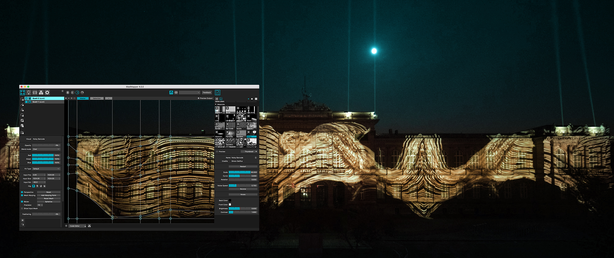Open the lights/fixtures mode with bulb icon
The image size is (614, 258).
29,92
